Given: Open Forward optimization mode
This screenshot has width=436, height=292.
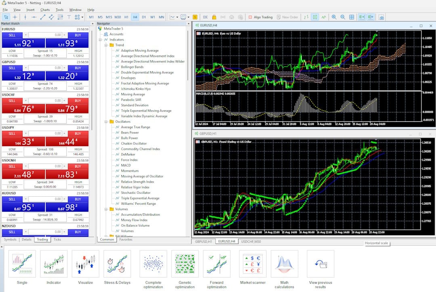Looking at the screenshot, I should point(217,264).
